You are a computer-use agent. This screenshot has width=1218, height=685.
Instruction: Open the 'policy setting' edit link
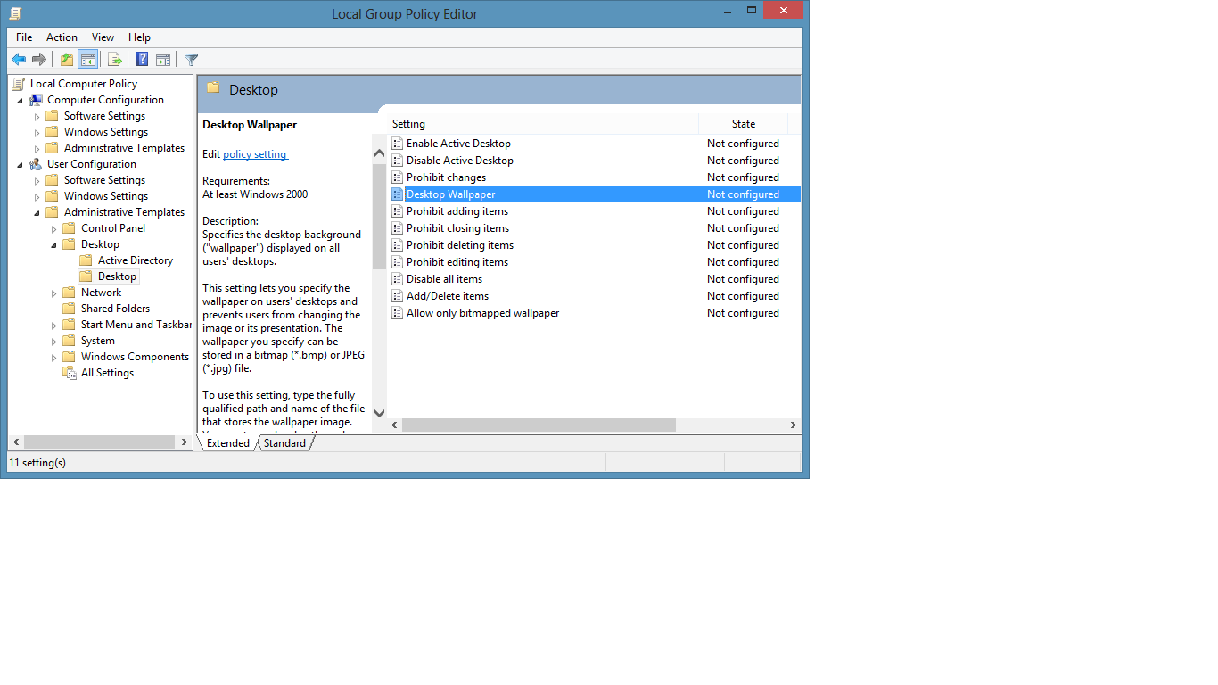coord(255,154)
